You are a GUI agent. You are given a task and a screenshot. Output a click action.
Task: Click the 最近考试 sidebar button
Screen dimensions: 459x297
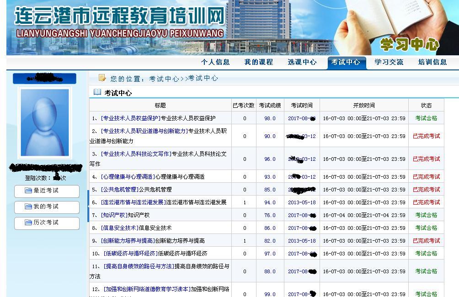pos(46,191)
